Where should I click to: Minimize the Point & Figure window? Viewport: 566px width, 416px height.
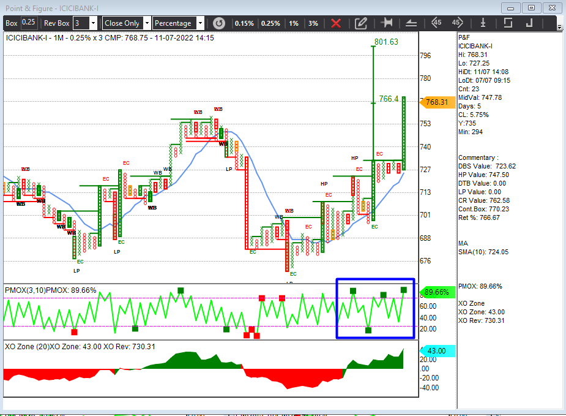510,7
